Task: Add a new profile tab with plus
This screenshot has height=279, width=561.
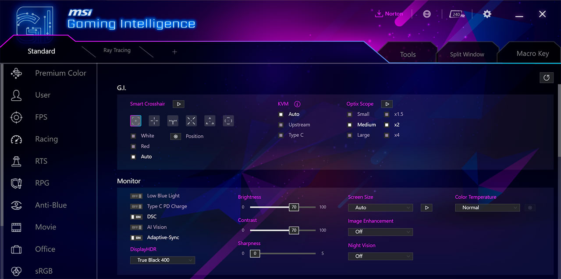Action: click(174, 52)
